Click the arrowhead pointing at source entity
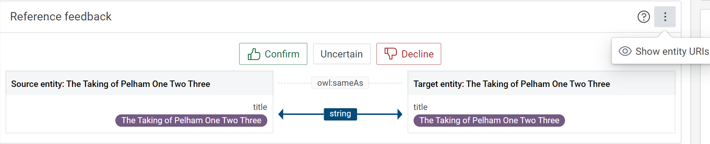This screenshot has width=710, height=144. pyautogui.click(x=281, y=114)
